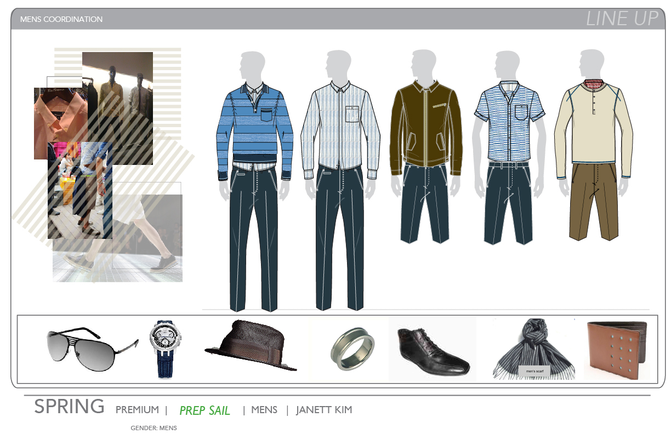Select the navy cropped pants under short-sleeve shirt
Viewport: 671px width, 434px height.
pos(508,203)
